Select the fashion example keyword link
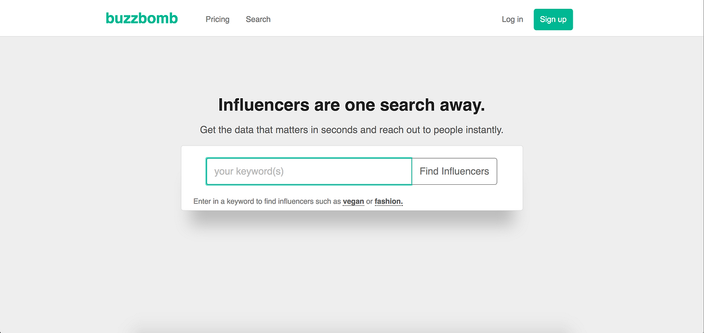 click(x=388, y=201)
